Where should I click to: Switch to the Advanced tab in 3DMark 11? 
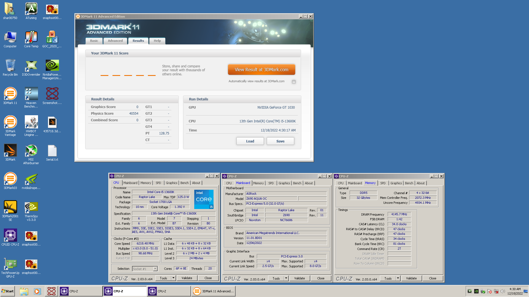point(115,41)
